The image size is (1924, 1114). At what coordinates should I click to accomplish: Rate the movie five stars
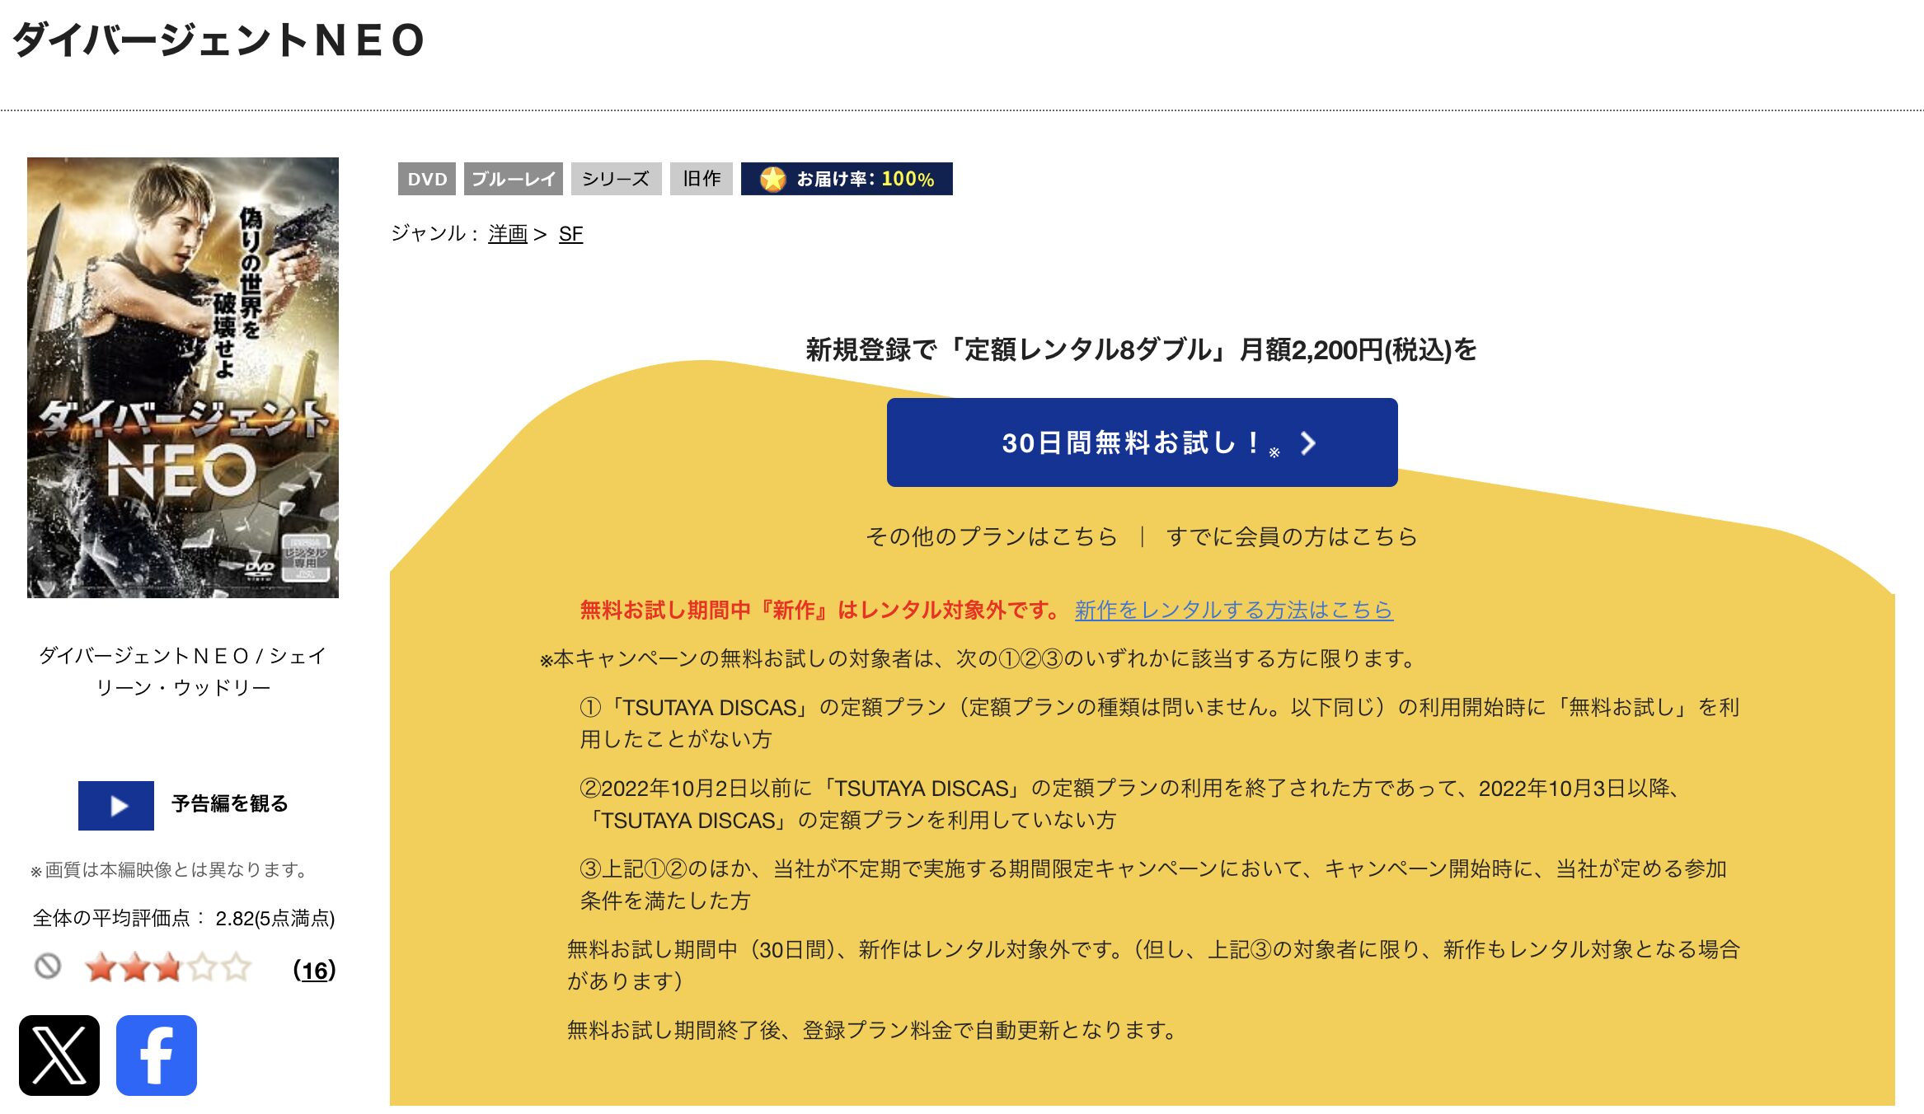(236, 967)
